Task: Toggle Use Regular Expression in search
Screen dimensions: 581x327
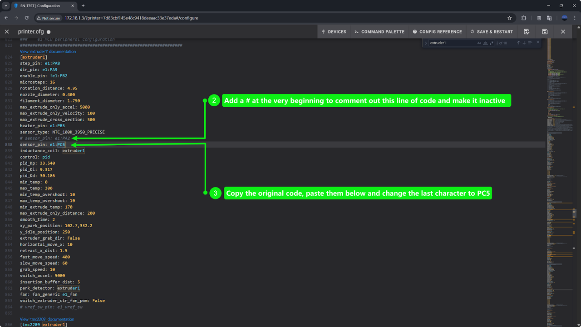Action: coord(491,43)
